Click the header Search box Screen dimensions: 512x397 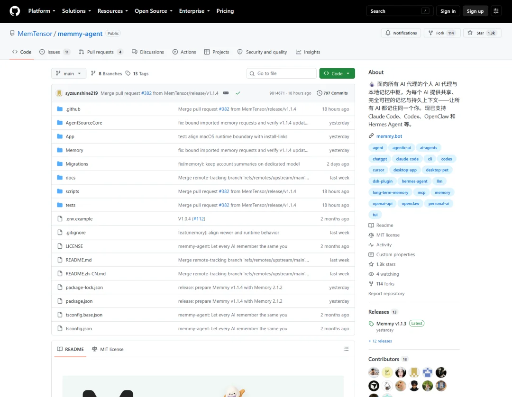coord(400,11)
